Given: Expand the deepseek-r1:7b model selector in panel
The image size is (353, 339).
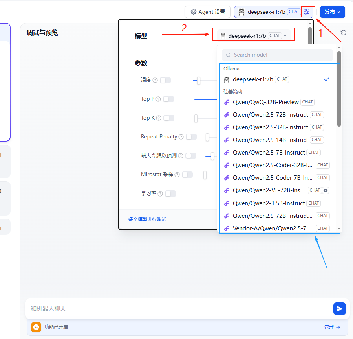Looking at the screenshot, I should (253, 36).
